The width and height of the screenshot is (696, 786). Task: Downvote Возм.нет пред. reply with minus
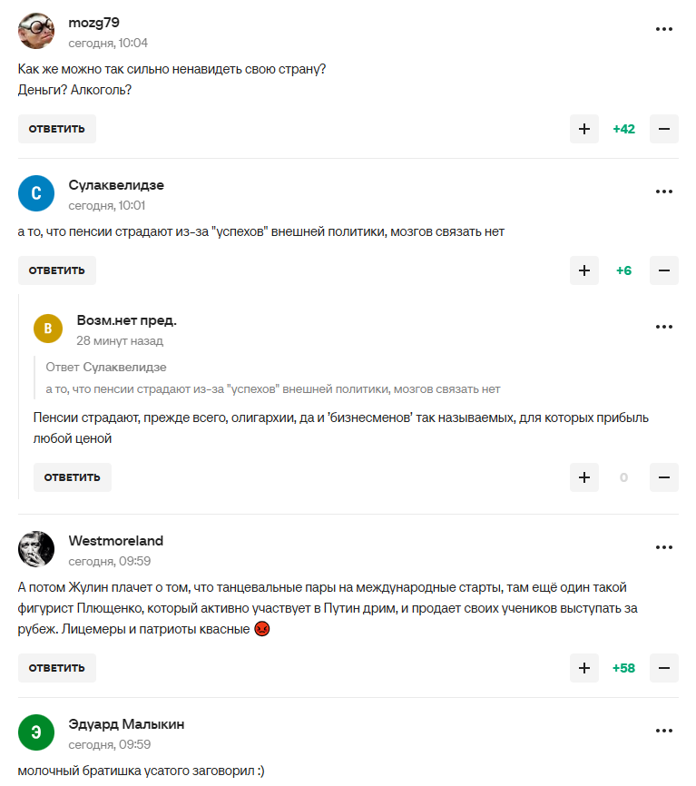pyautogui.click(x=664, y=477)
